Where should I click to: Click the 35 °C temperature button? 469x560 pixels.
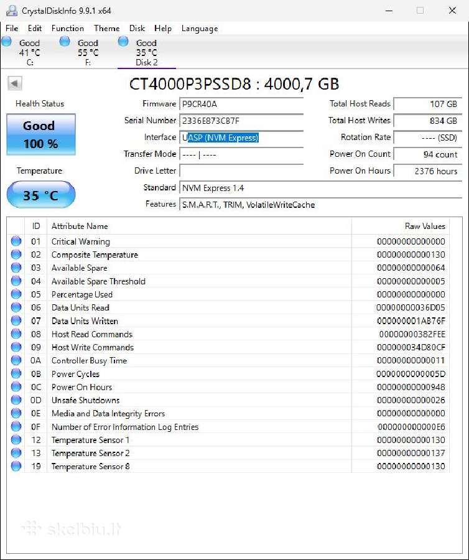41,195
